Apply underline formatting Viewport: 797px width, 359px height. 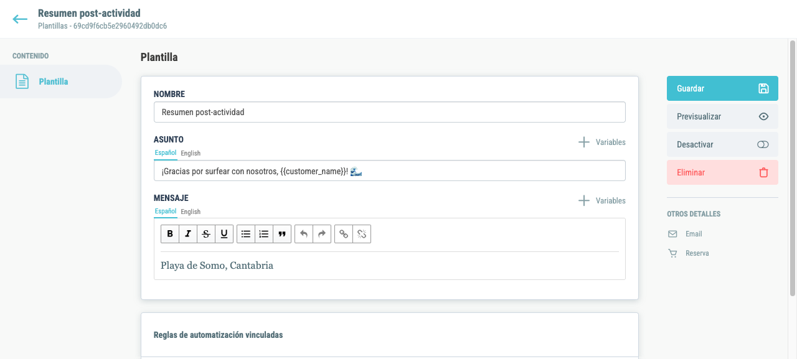[224, 234]
